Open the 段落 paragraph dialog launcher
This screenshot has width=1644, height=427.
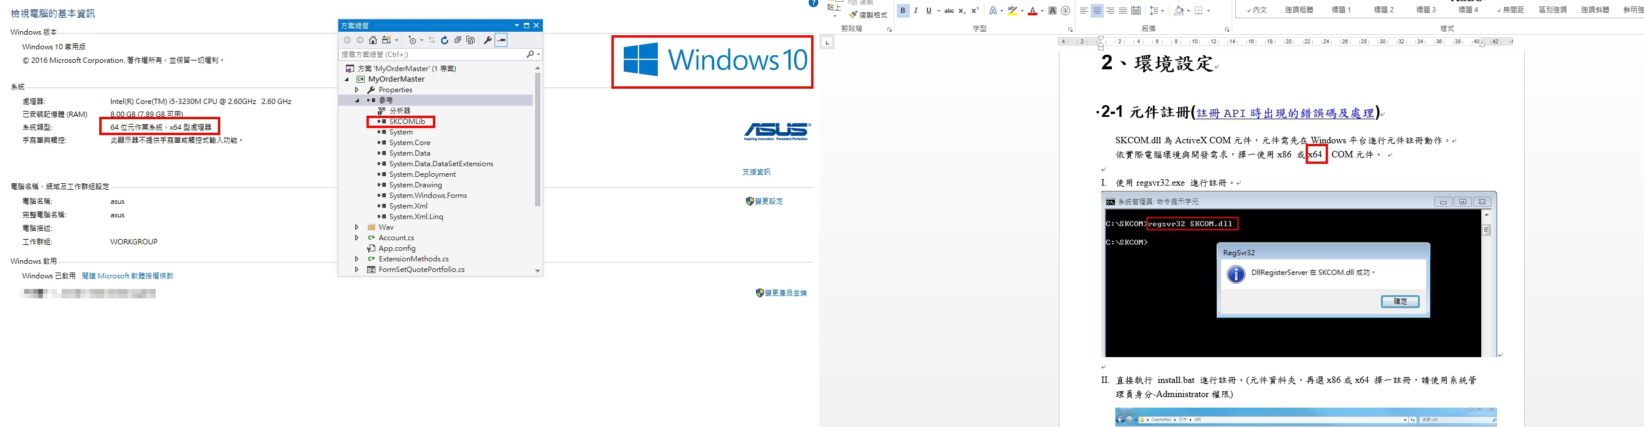coord(1226,30)
